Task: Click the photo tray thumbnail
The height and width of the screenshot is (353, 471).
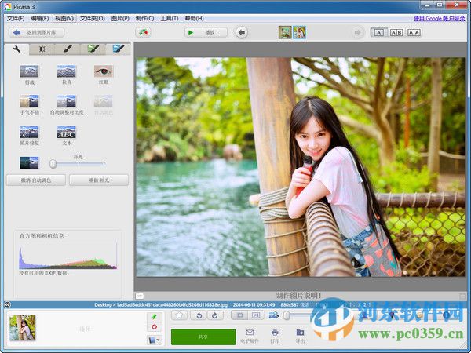Action: pos(23,327)
